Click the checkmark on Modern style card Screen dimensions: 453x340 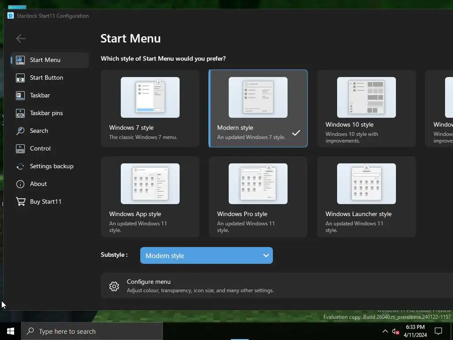pos(296,133)
